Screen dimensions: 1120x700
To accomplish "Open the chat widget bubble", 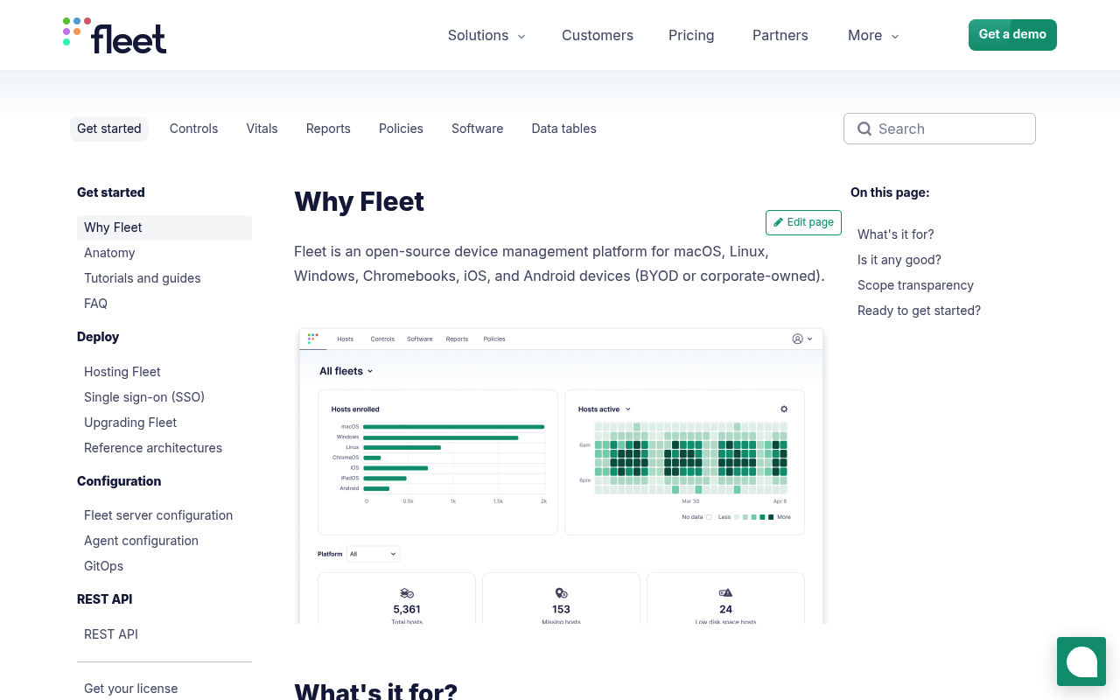I will tap(1081, 661).
